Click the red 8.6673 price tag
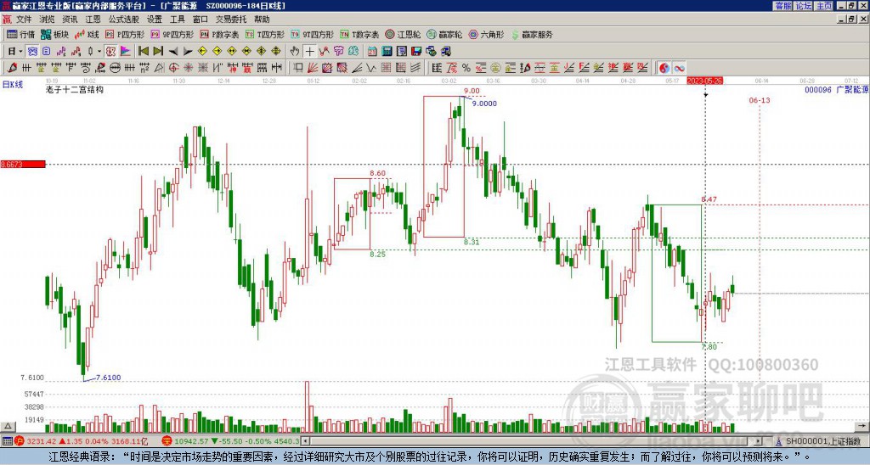Image resolution: width=870 pixels, height=465 pixels. click(x=23, y=164)
